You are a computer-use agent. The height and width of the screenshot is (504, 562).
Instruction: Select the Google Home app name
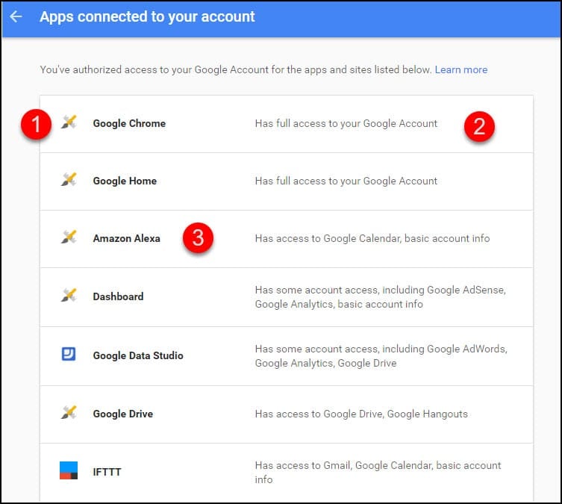(x=125, y=181)
